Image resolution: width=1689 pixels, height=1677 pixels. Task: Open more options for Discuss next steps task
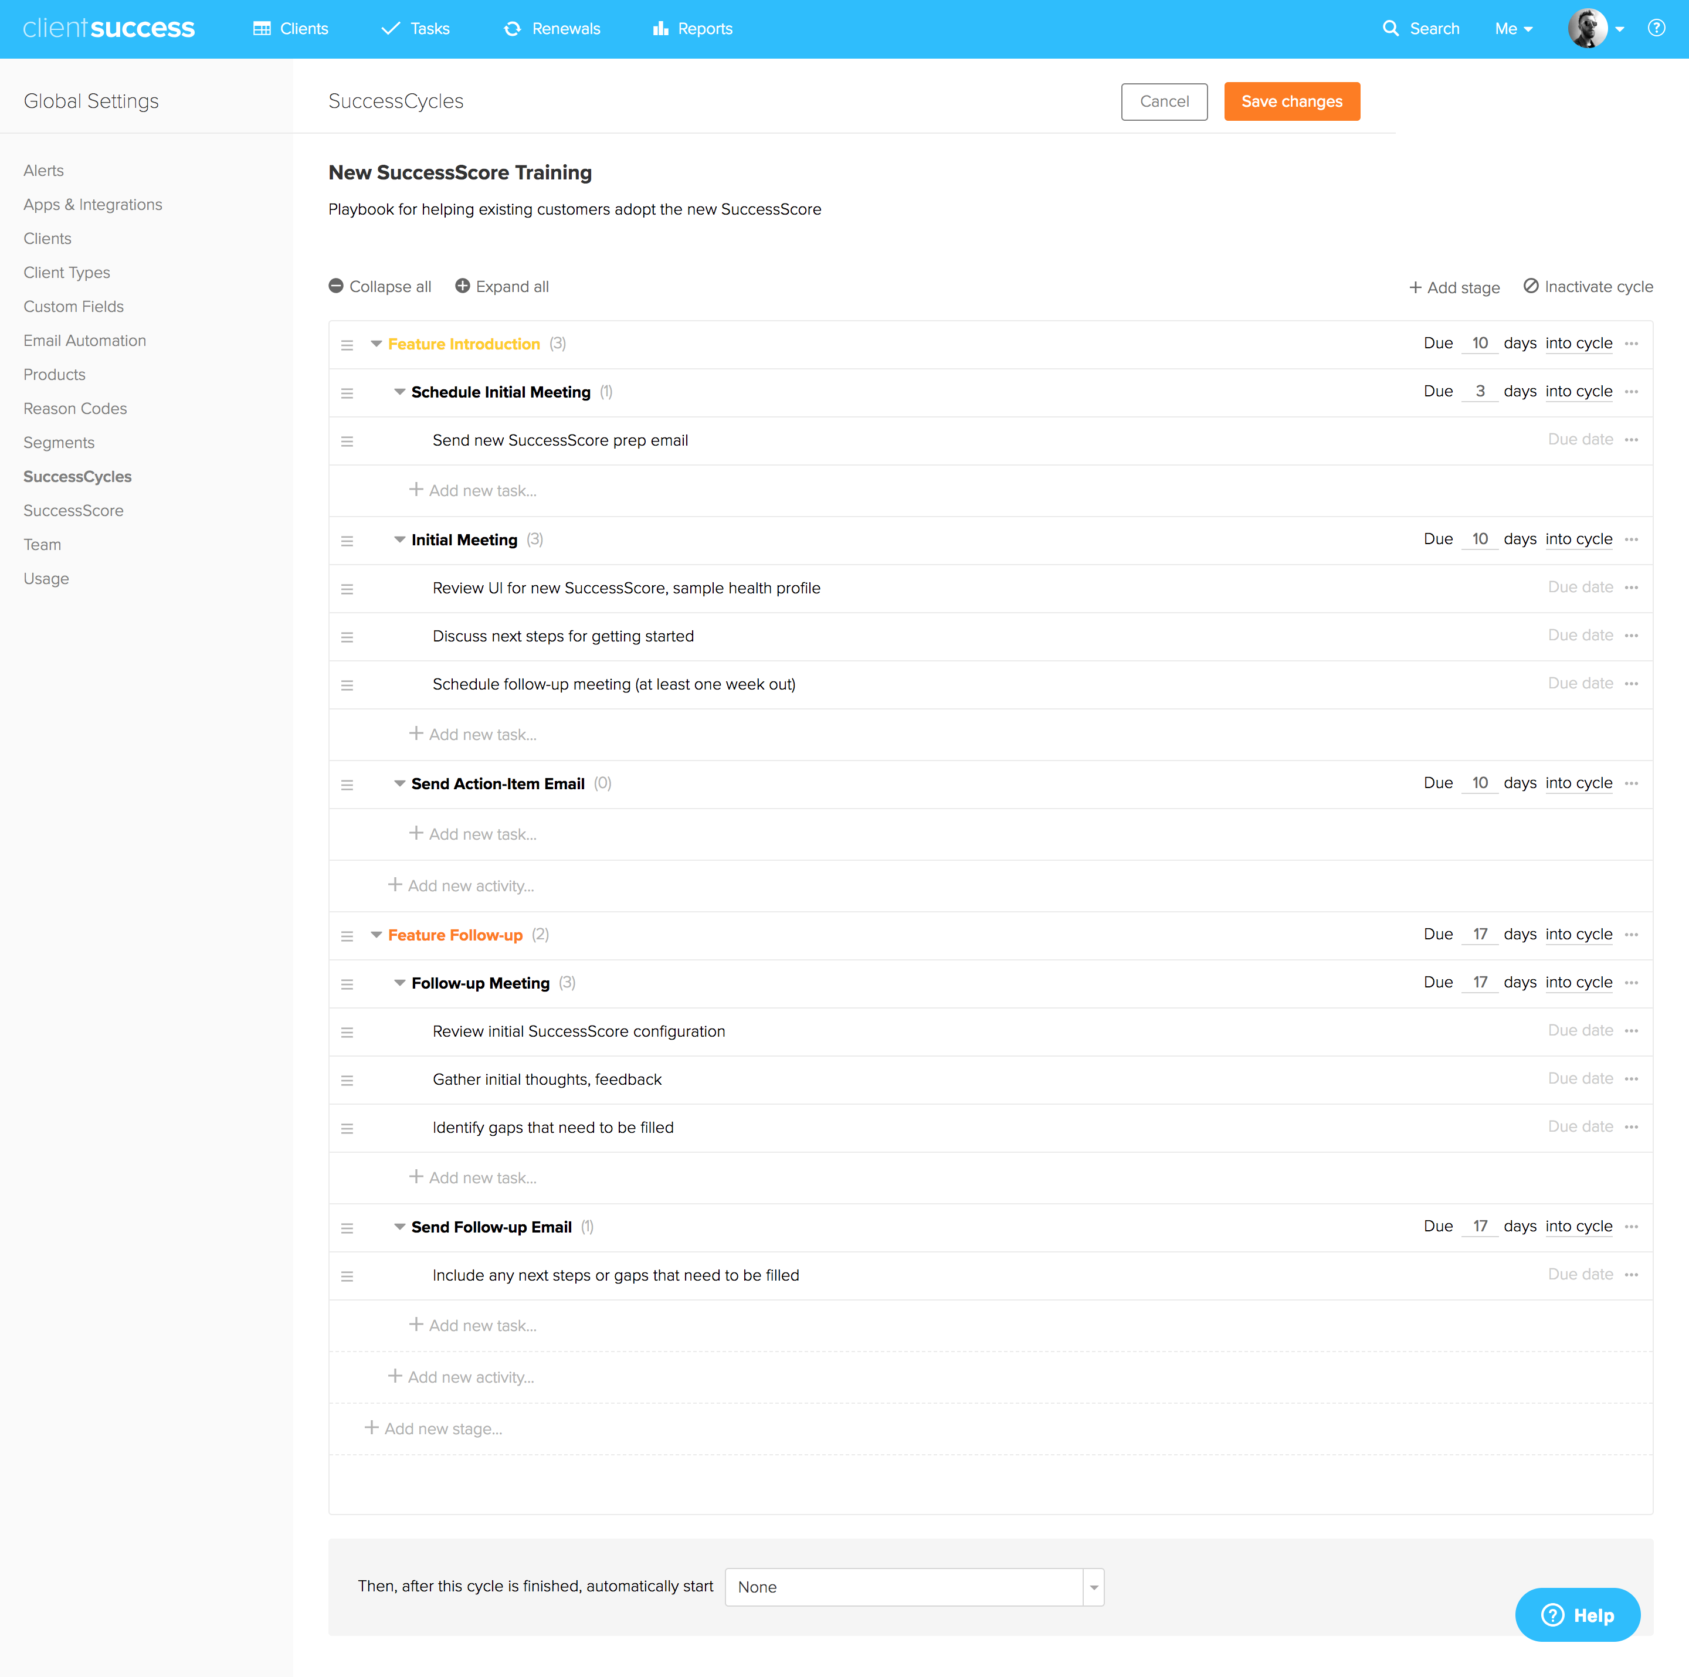click(1632, 635)
